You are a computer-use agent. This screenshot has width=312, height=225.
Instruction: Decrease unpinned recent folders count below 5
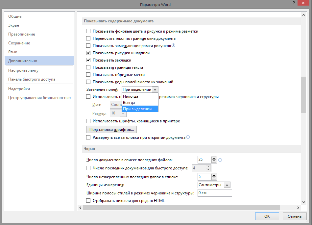[x=214, y=178]
